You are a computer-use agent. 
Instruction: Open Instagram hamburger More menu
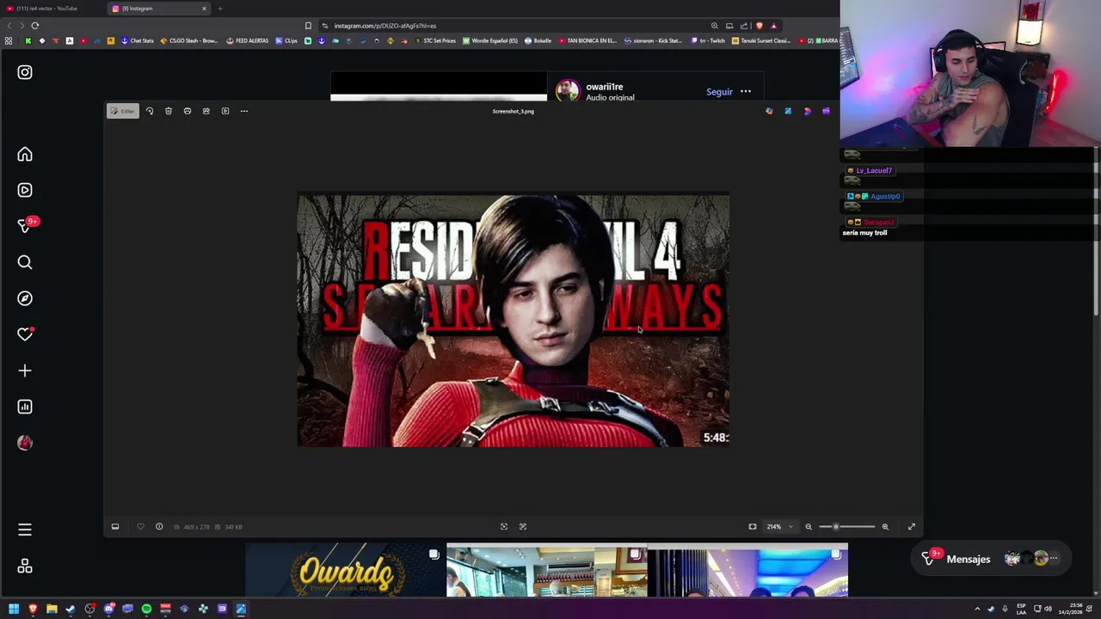point(25,530)
